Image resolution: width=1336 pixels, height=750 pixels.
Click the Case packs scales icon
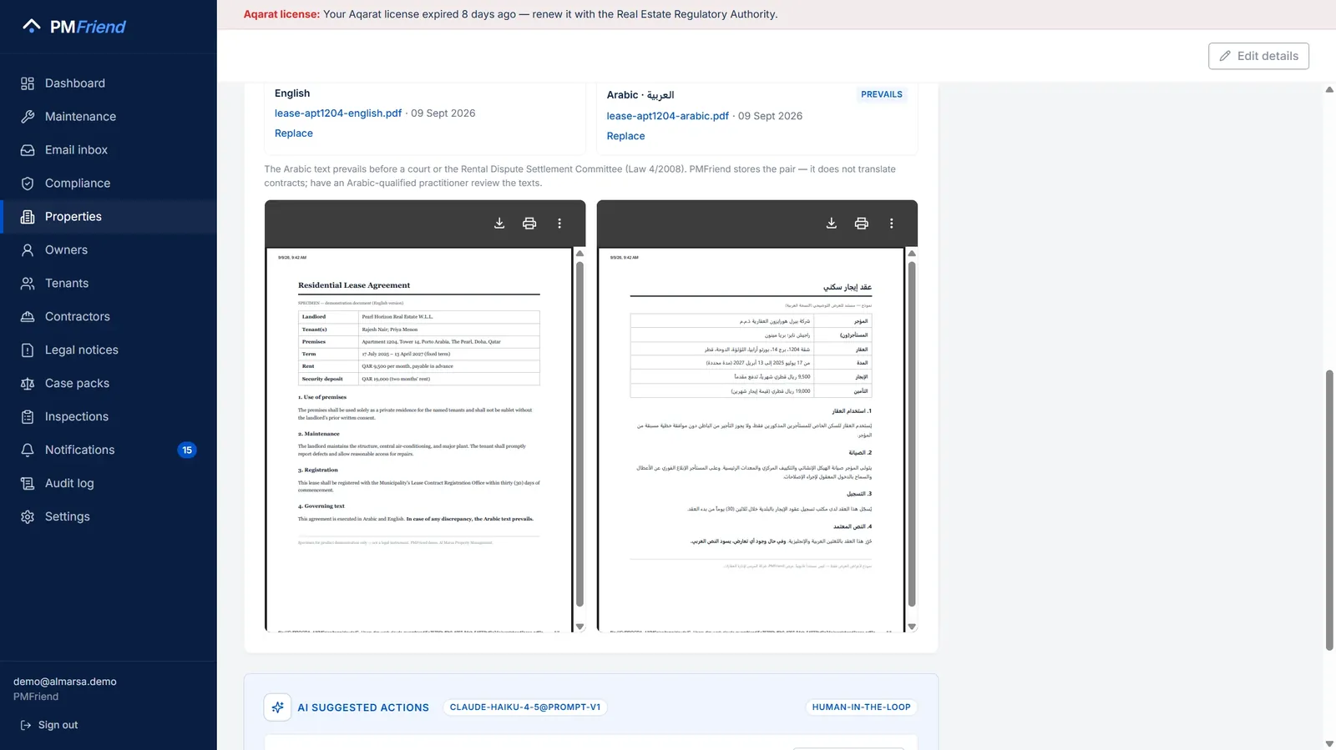(28, 384)
